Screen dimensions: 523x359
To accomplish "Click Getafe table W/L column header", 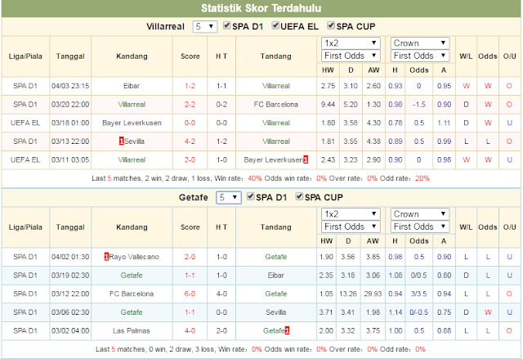I will (466, 227).
